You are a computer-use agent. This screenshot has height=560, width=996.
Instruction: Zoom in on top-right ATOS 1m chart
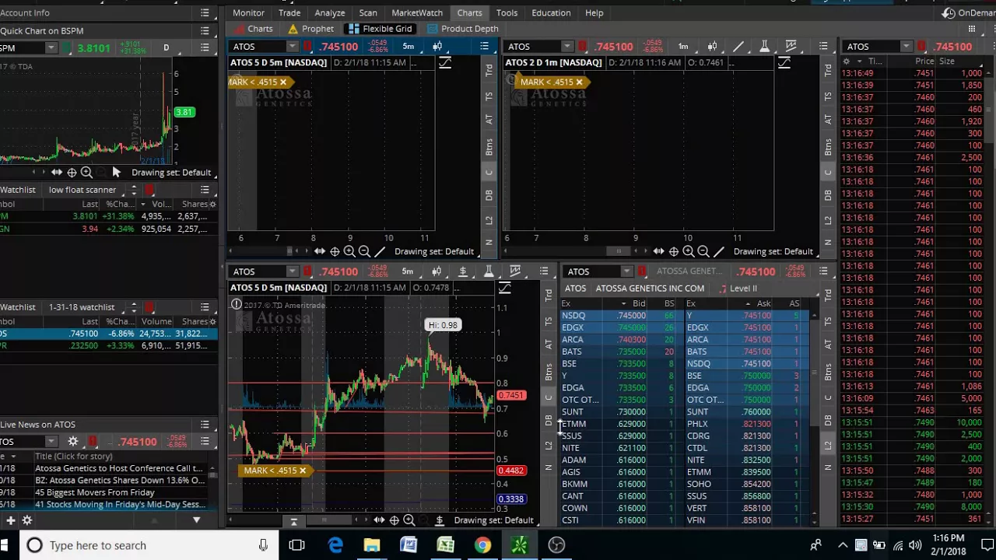(x=689, y=251)
